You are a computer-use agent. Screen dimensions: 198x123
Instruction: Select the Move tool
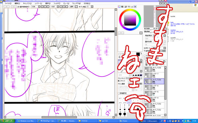(x=119, y=57)
